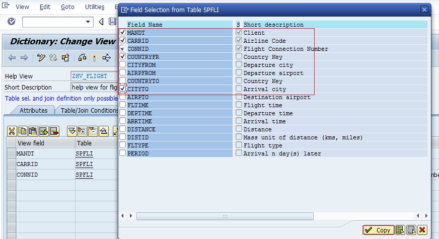Viewport: 439px width, 239px height.
Task: Click the Short description column header
Action: [x=335, y=25]
